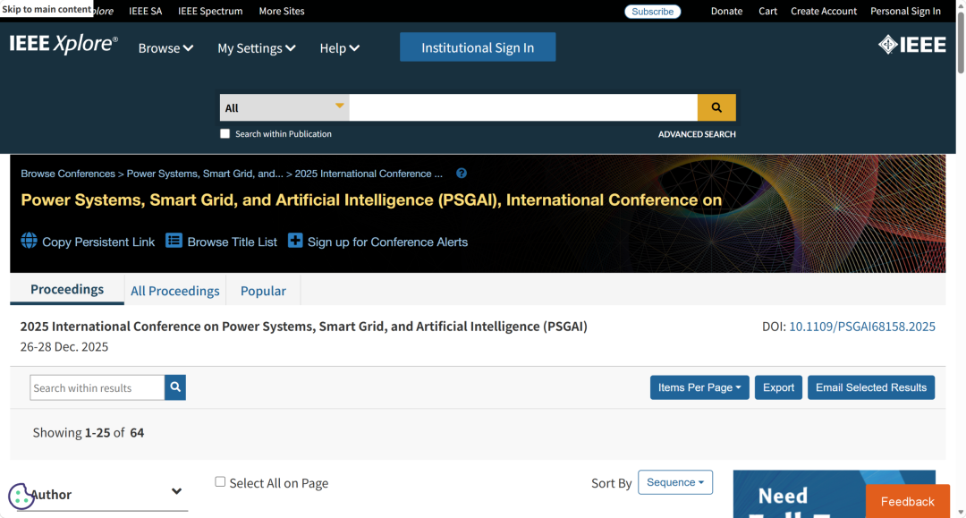
Task: Click the yellow search magnifier button
Action: [716, 107]
